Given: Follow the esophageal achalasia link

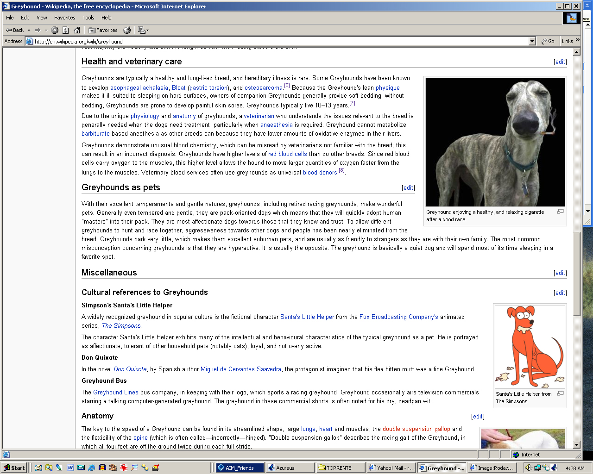Looking at the screenshot, I should [139, 87].
